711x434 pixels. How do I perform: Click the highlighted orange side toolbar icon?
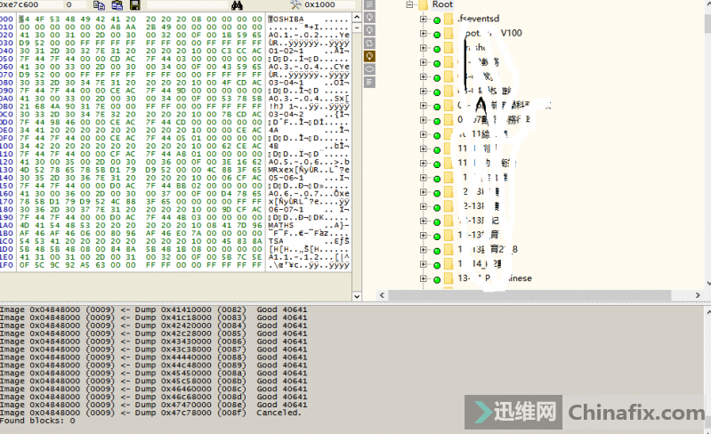click(x=369, y=55)
